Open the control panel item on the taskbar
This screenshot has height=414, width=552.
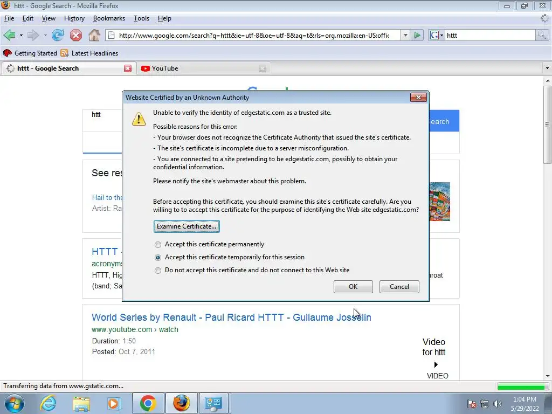click(x=213, y=403)
